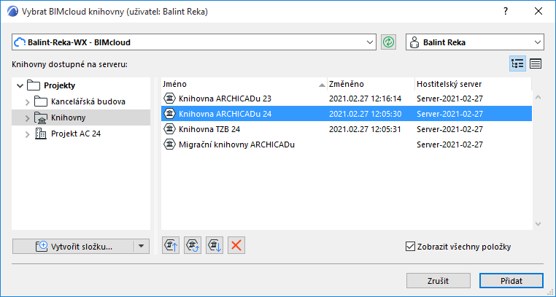Click the Zrušit button
This screenshot has height=297, width=556.
click(439, 281)
